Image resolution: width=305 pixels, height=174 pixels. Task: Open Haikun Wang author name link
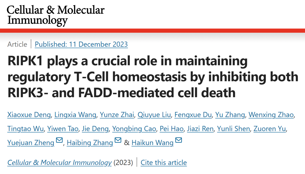click(152, 143)
